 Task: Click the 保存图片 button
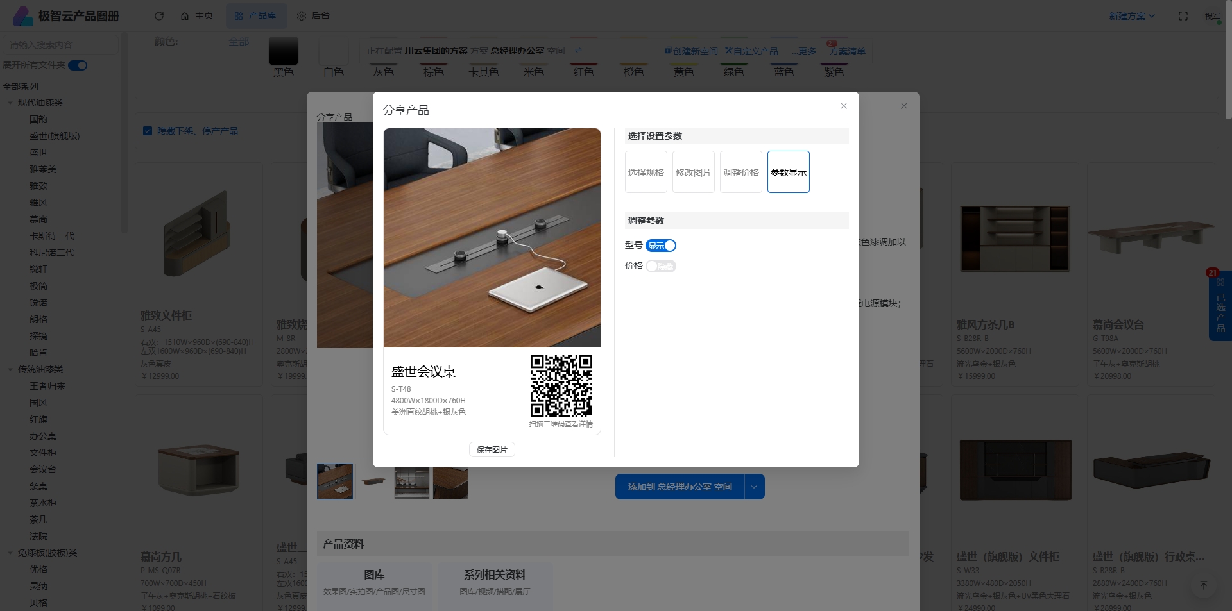pos(492,449)
